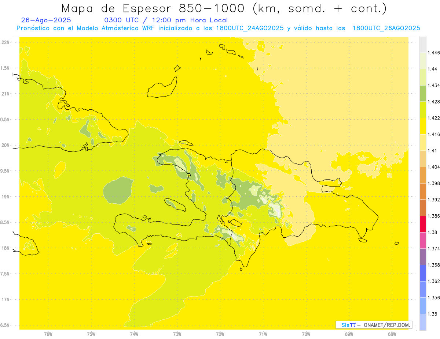Click the 'SisPI - ONAMET/REP.DOM.' credit label

(x=374, y=325)
